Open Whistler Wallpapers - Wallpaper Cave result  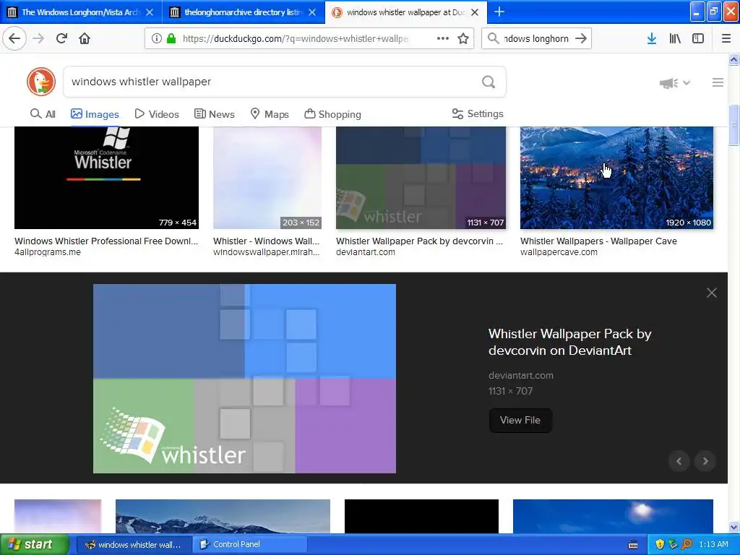tap(598, 241)
